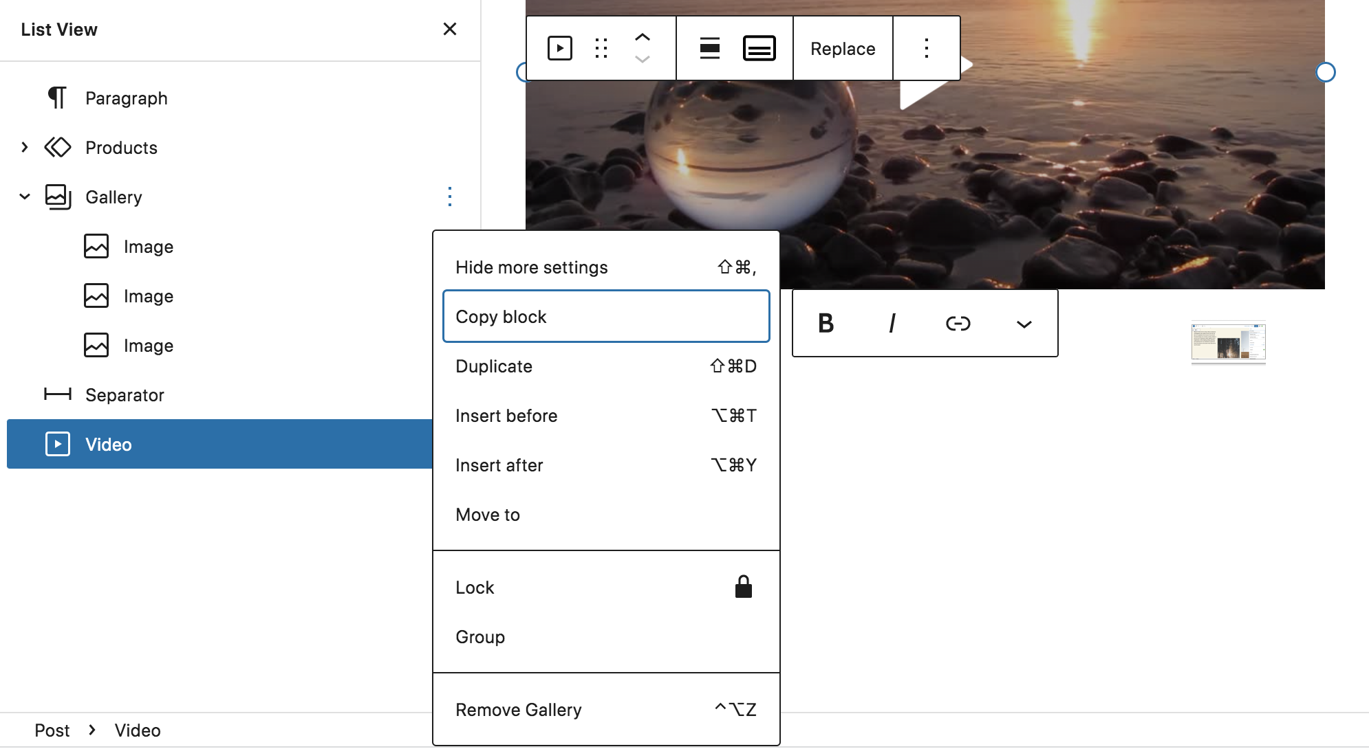
Task: Apply full width alignment to the video
Action: point(759,48)
